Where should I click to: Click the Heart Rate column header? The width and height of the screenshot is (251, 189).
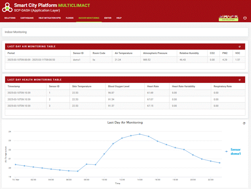click(x=153, y=86)
